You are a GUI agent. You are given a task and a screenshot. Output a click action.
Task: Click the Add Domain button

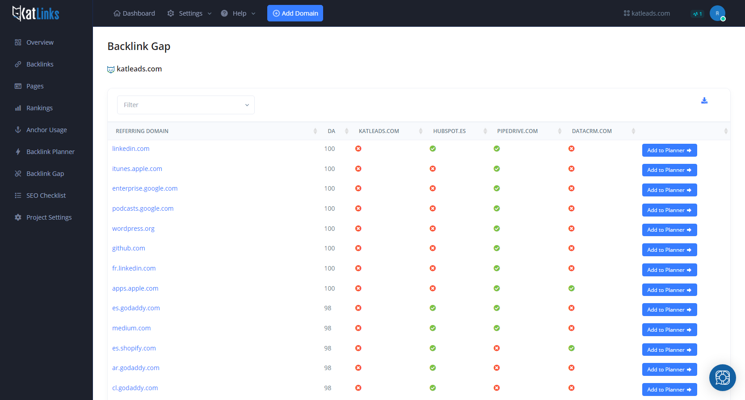295,13
